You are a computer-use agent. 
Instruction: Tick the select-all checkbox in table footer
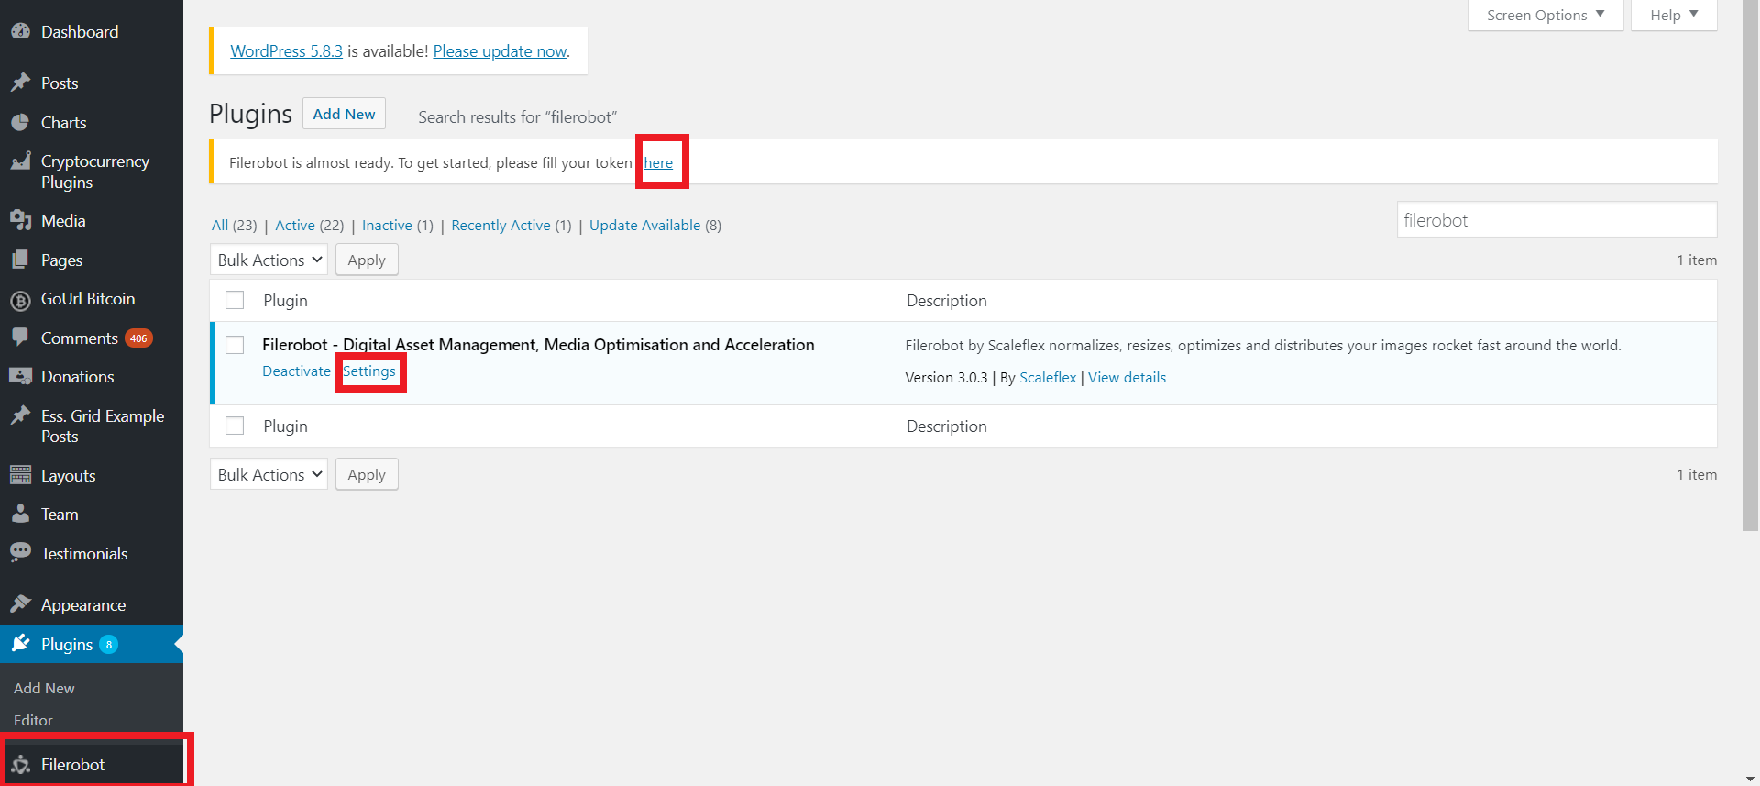(235, 426)
